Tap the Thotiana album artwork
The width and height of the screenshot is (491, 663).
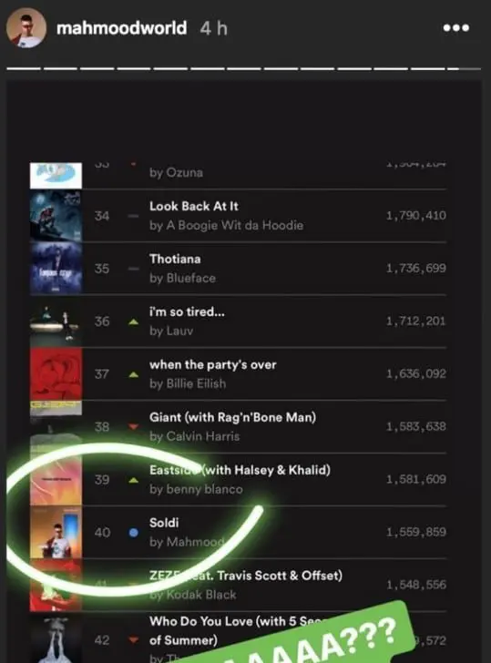(56, 268)
